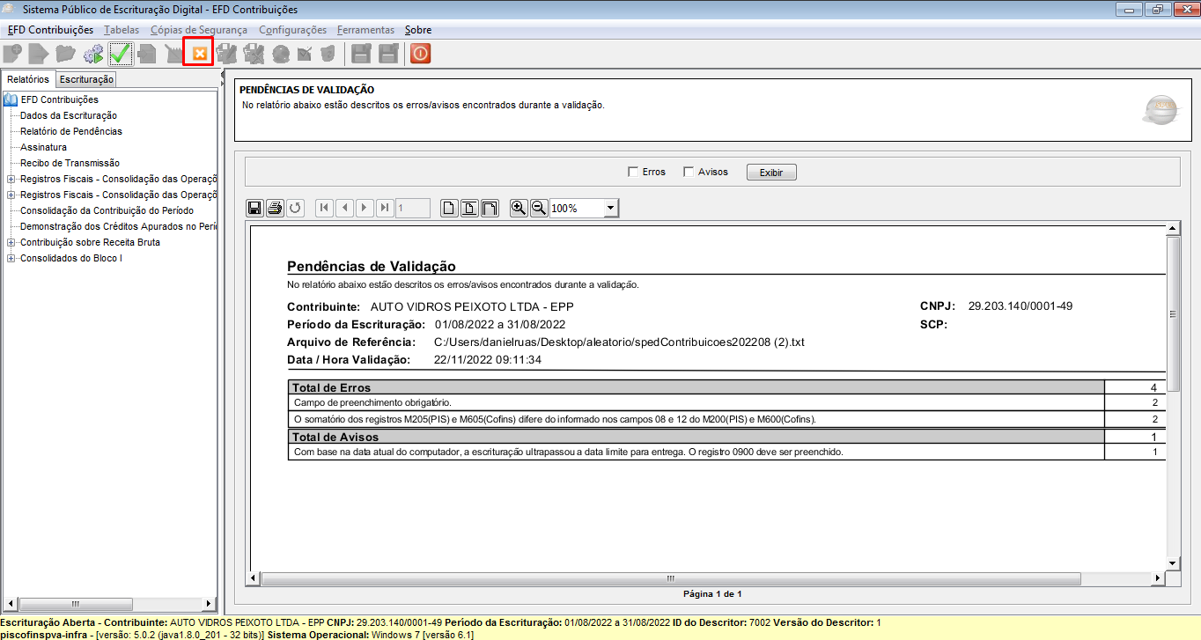Screen dimensions: 1201x640
Task: Click the report's horizontal scrollbar
Action: [707, 578]
